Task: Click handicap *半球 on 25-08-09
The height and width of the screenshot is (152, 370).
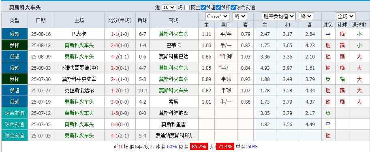Action: click(226, 56)
